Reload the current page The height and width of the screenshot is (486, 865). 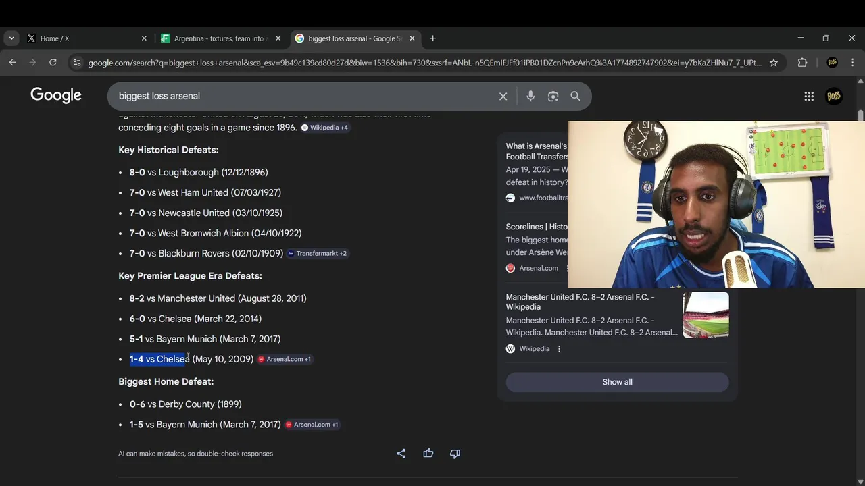[53, 63]
